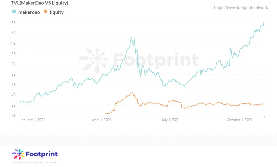Click the One Step Closer tagline
The height and width of the screenshot is (167, 277).
(x=35, y=162)
